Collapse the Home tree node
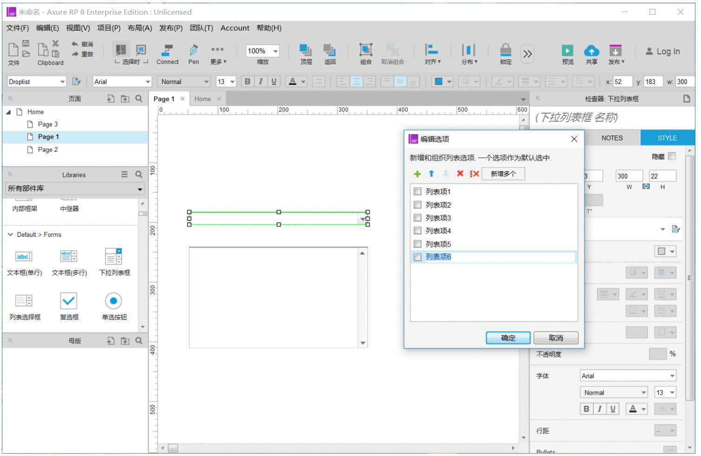The width and height of the screenshot is (701, 456). pyautogui.click(x=9, y=112)
